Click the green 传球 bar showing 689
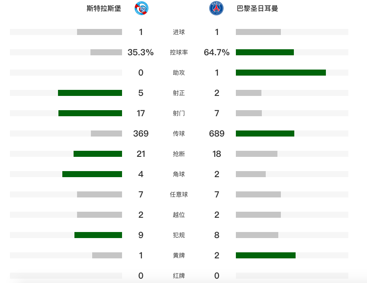 click(265, 134)
